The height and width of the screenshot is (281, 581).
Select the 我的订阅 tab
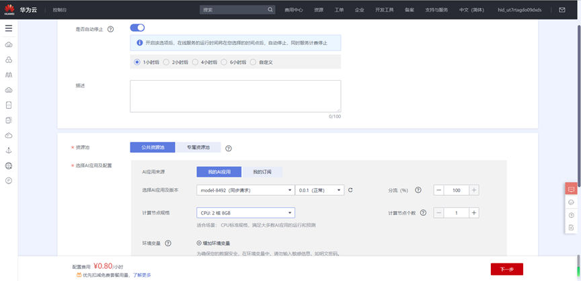pos(262,172)
